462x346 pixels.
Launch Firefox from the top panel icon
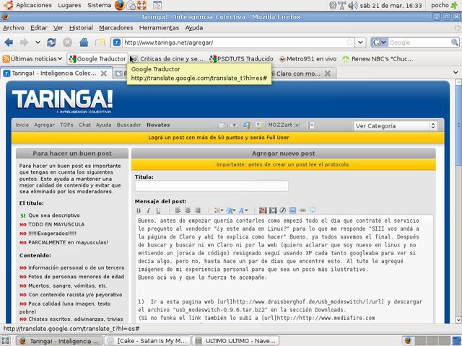pyautogui.click(x=120, y=5)
